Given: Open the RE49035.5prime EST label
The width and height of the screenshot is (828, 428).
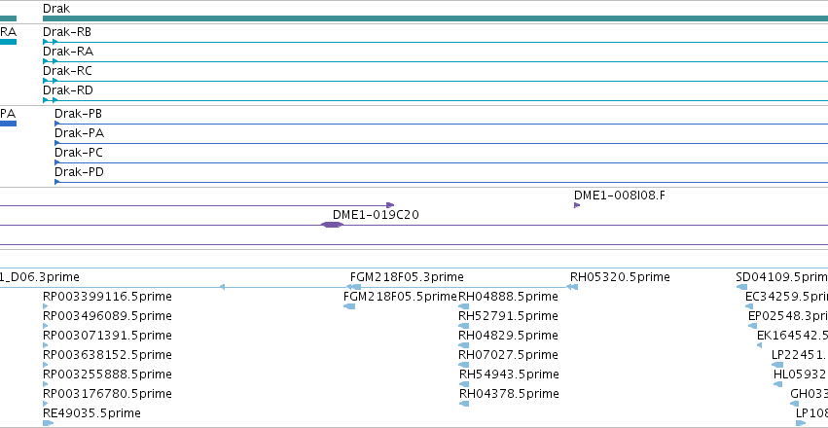Looking at the screenshot, I should (x=91, y=412).
